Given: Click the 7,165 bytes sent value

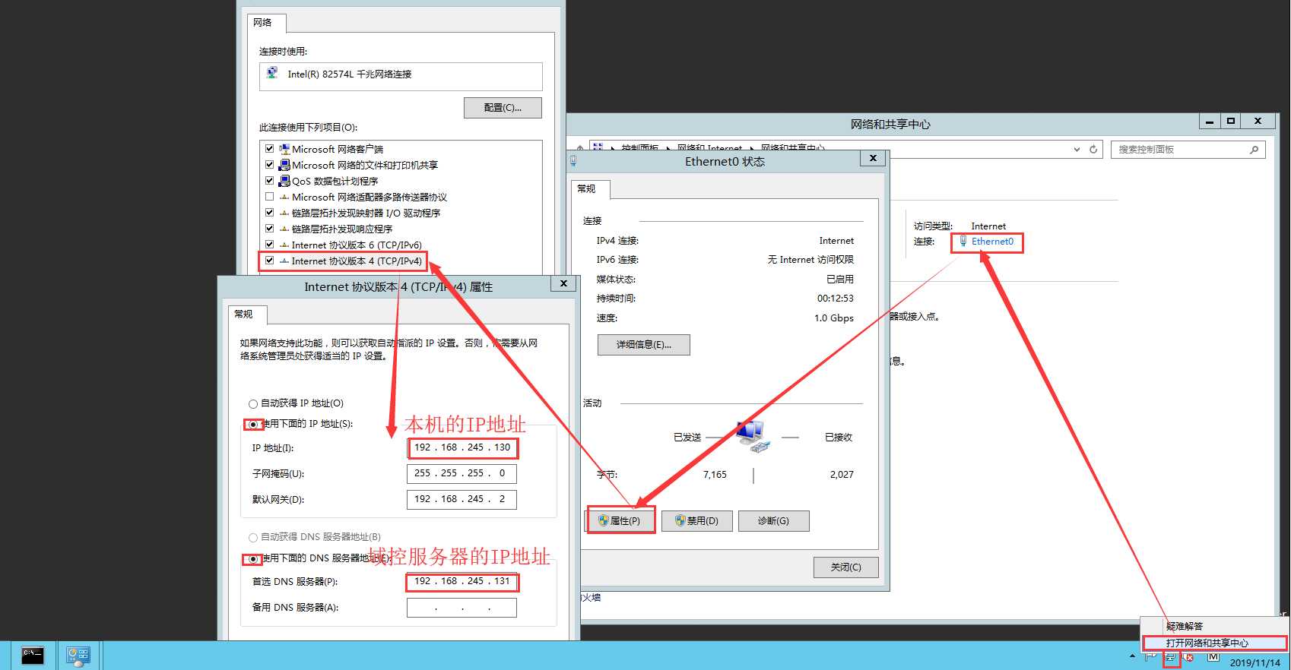Looking at the screenshot, I should point(715,475).
